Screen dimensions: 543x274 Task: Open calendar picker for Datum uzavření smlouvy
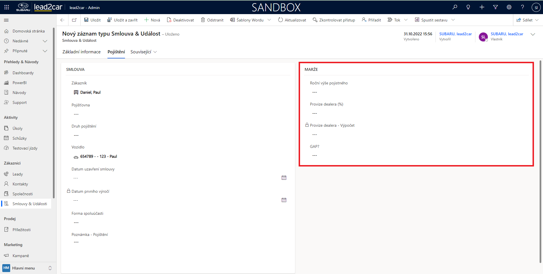click(284, 178)
